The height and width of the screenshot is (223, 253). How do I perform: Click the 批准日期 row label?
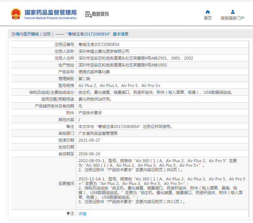66,140
